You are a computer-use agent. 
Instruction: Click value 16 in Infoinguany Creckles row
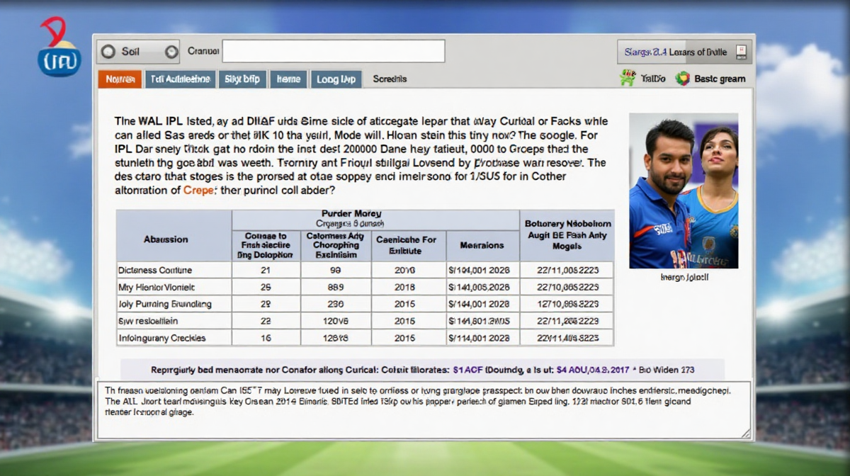pos(266,338)
